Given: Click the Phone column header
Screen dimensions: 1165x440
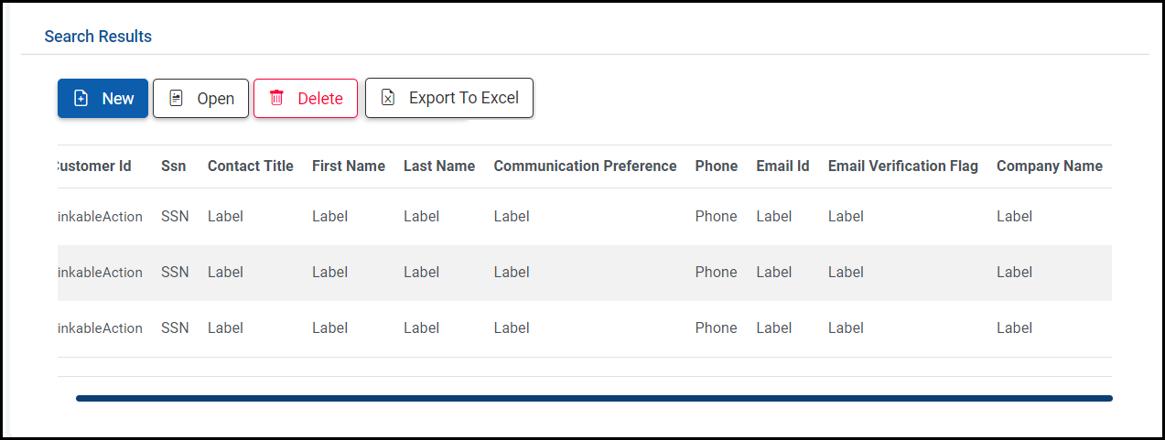Looking at the screenshot, I should point(716,166).
